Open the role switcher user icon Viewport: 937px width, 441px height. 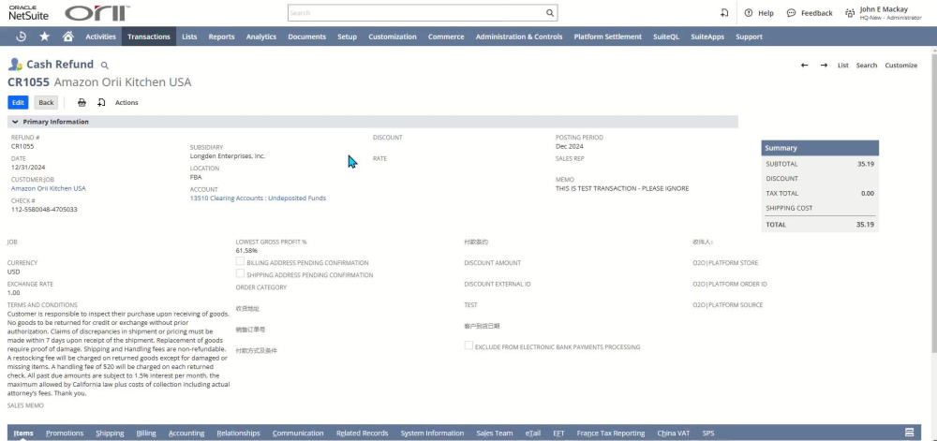point(850,13)
